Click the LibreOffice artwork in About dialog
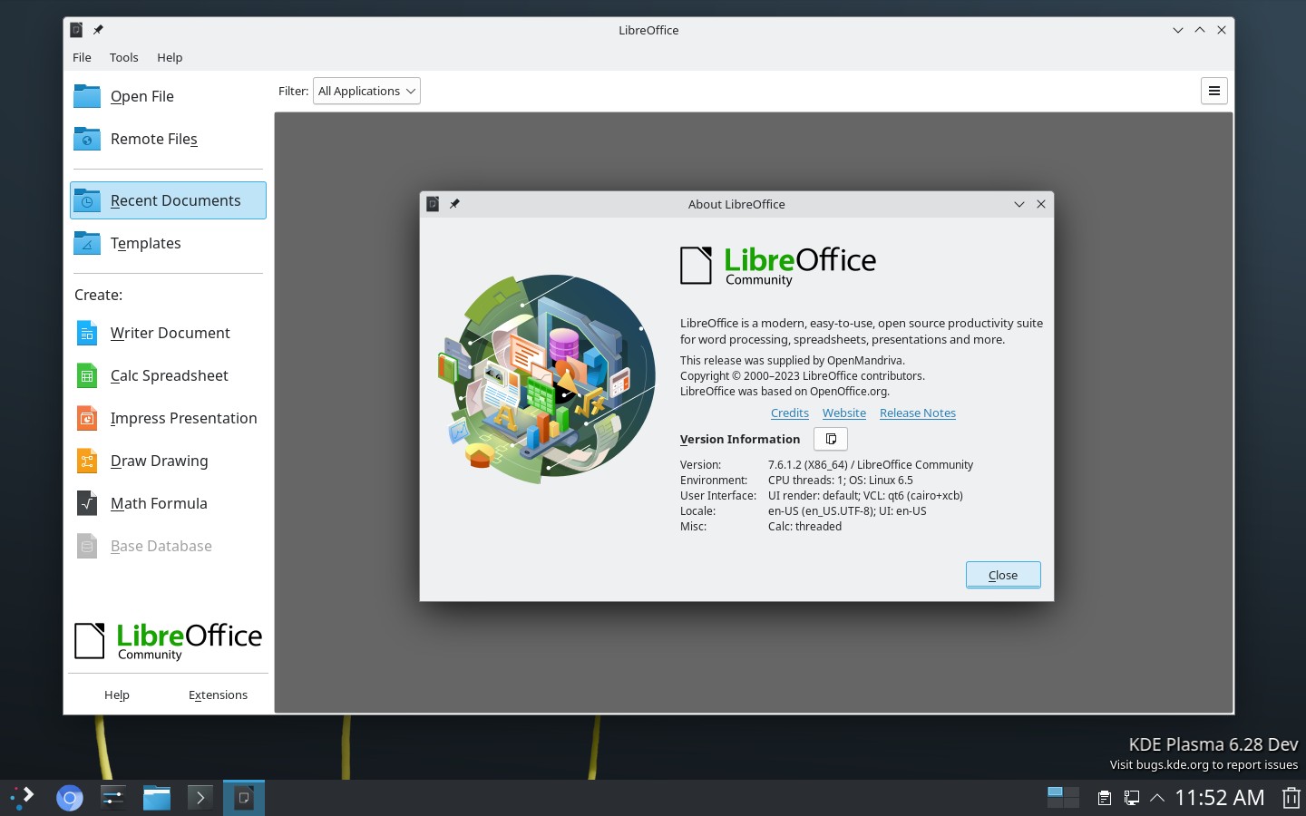The height and width of the screenshot is (816, 1306). pyautogui.click(x=546, y=378)
